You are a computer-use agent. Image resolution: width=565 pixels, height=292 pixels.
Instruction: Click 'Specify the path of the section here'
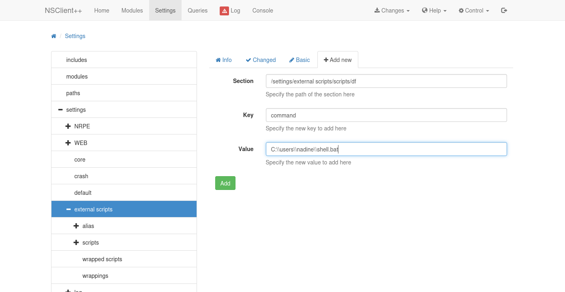click(310, 94)
